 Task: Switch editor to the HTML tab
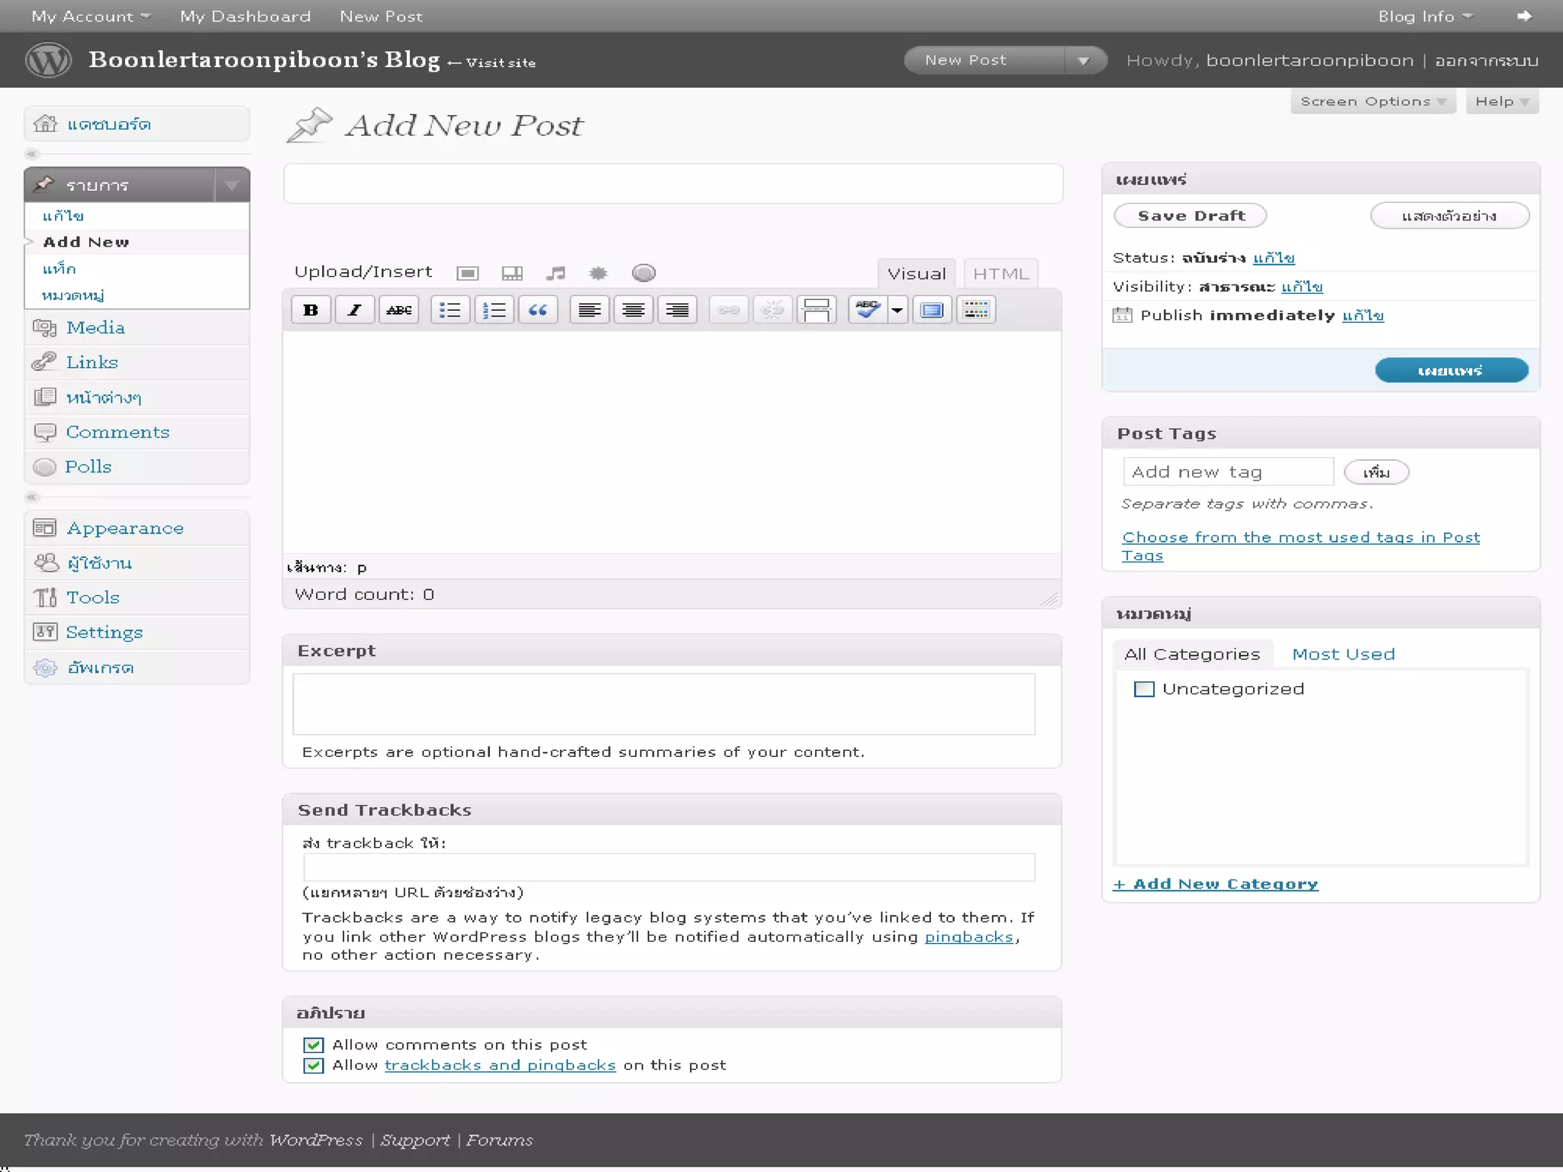1001,274
